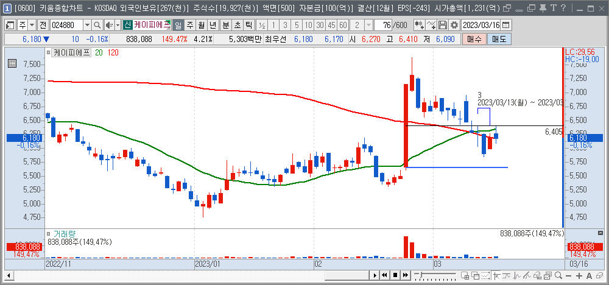This screenshot has width=609, height=285.
Task: Toggle the 거래량 volume panel legend box
Action: (49, 234)
